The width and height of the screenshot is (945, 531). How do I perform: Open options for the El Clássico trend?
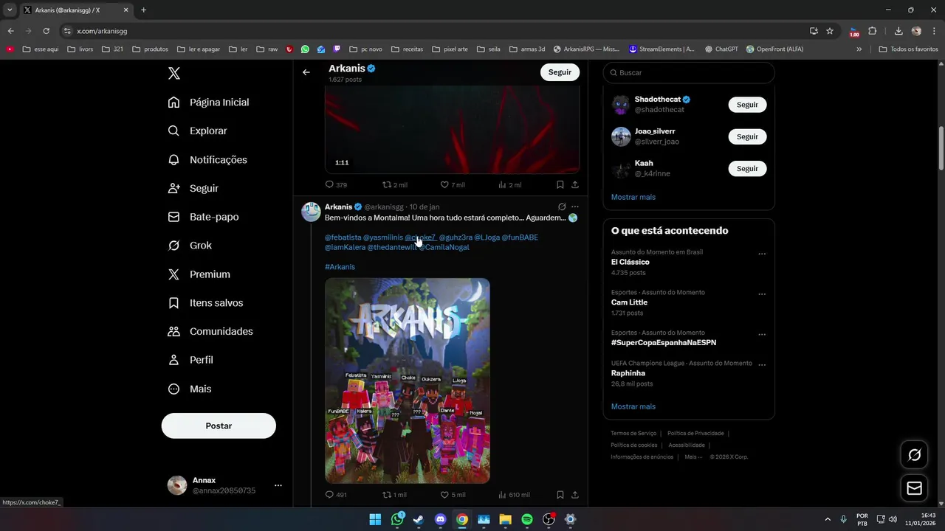click(762, 254)
